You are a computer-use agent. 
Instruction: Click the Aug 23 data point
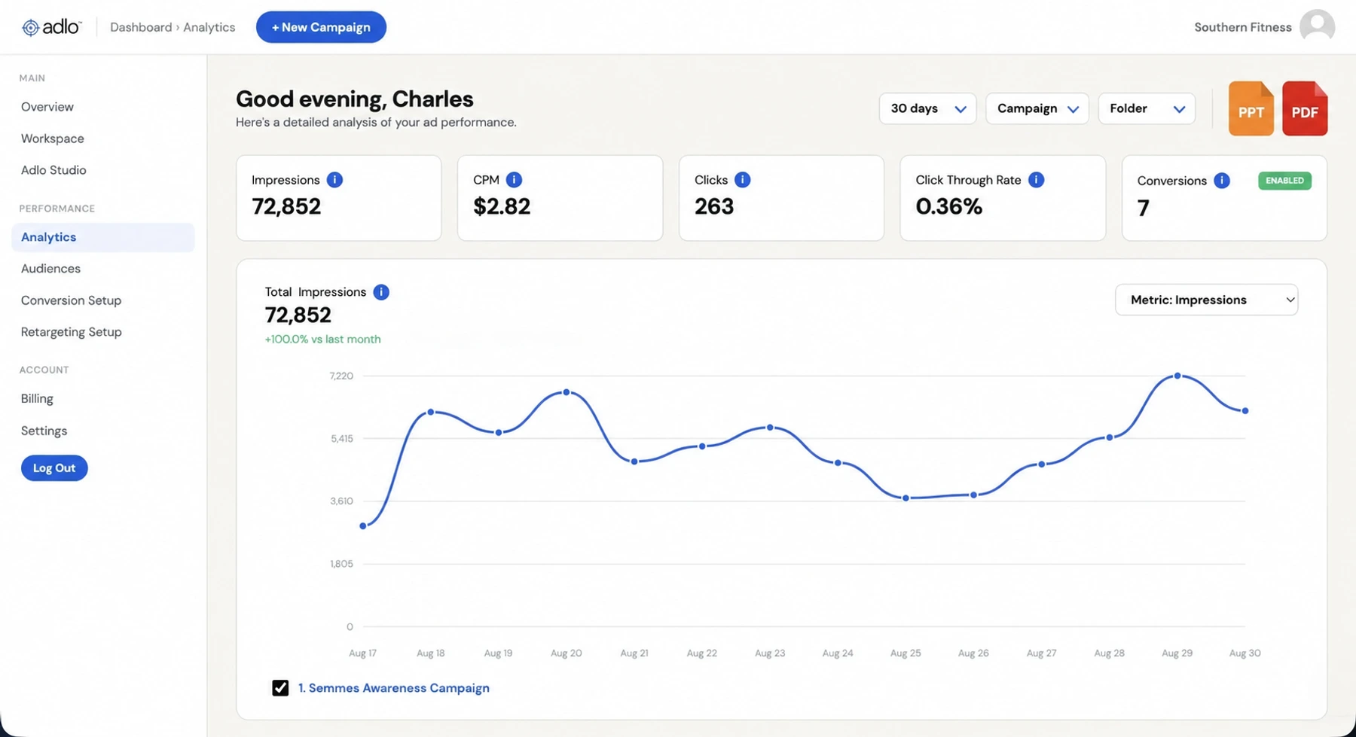click(770, 428)
